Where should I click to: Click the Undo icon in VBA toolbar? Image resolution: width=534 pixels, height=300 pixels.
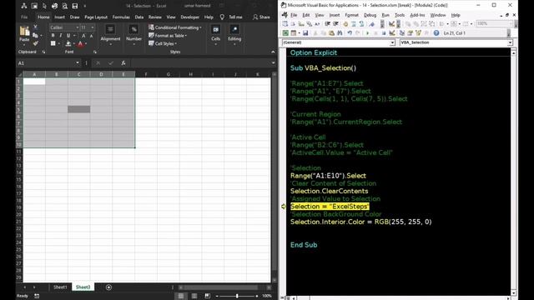[350, 33]
